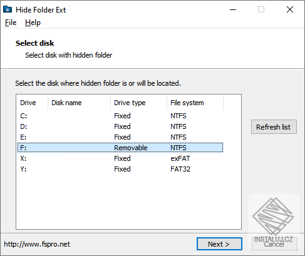
Task: Sort by the Disk name column header
Action: coord(80,103)
